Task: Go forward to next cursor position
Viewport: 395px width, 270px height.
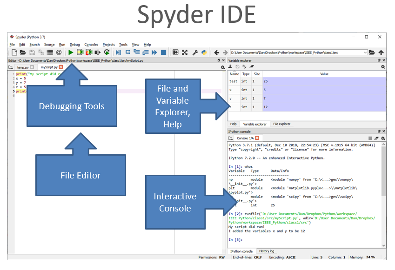Action: coord(225,53)
